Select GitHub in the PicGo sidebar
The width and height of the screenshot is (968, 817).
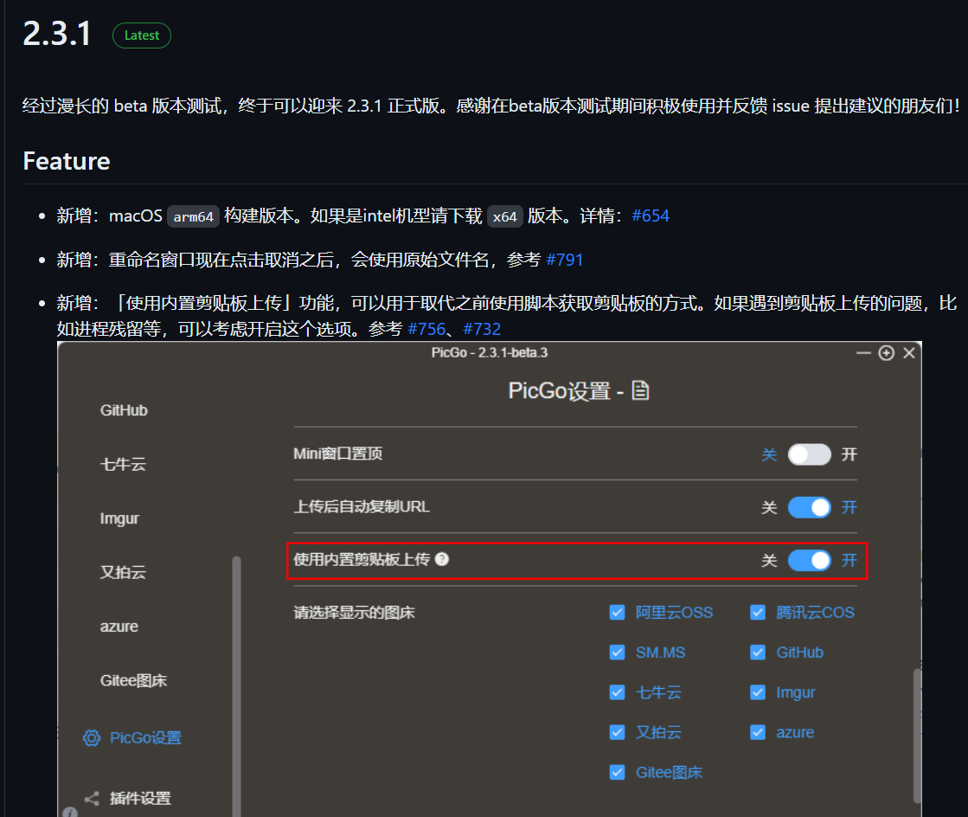(x=124, y=410)
